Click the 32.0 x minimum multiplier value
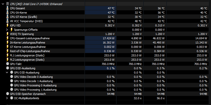Image resolution: width=211 pixels, height=105 pixels. pos(138,98)
